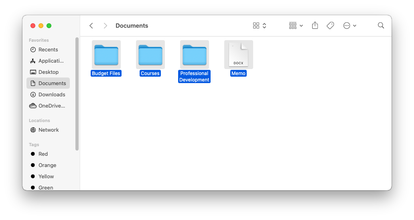Choose the Red tag in sidebar
414x220 pixels.
pyautogui.click(x=43, y=154)
